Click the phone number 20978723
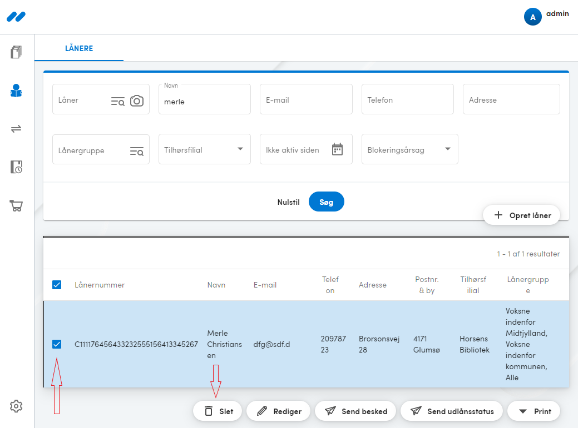Screen dimensions: 578x428 coord(333,344)
